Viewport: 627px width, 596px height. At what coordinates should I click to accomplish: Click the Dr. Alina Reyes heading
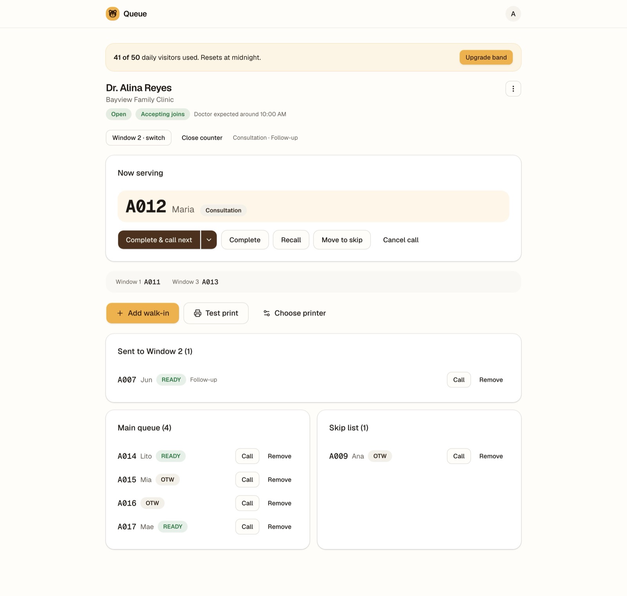click(139, 88)
